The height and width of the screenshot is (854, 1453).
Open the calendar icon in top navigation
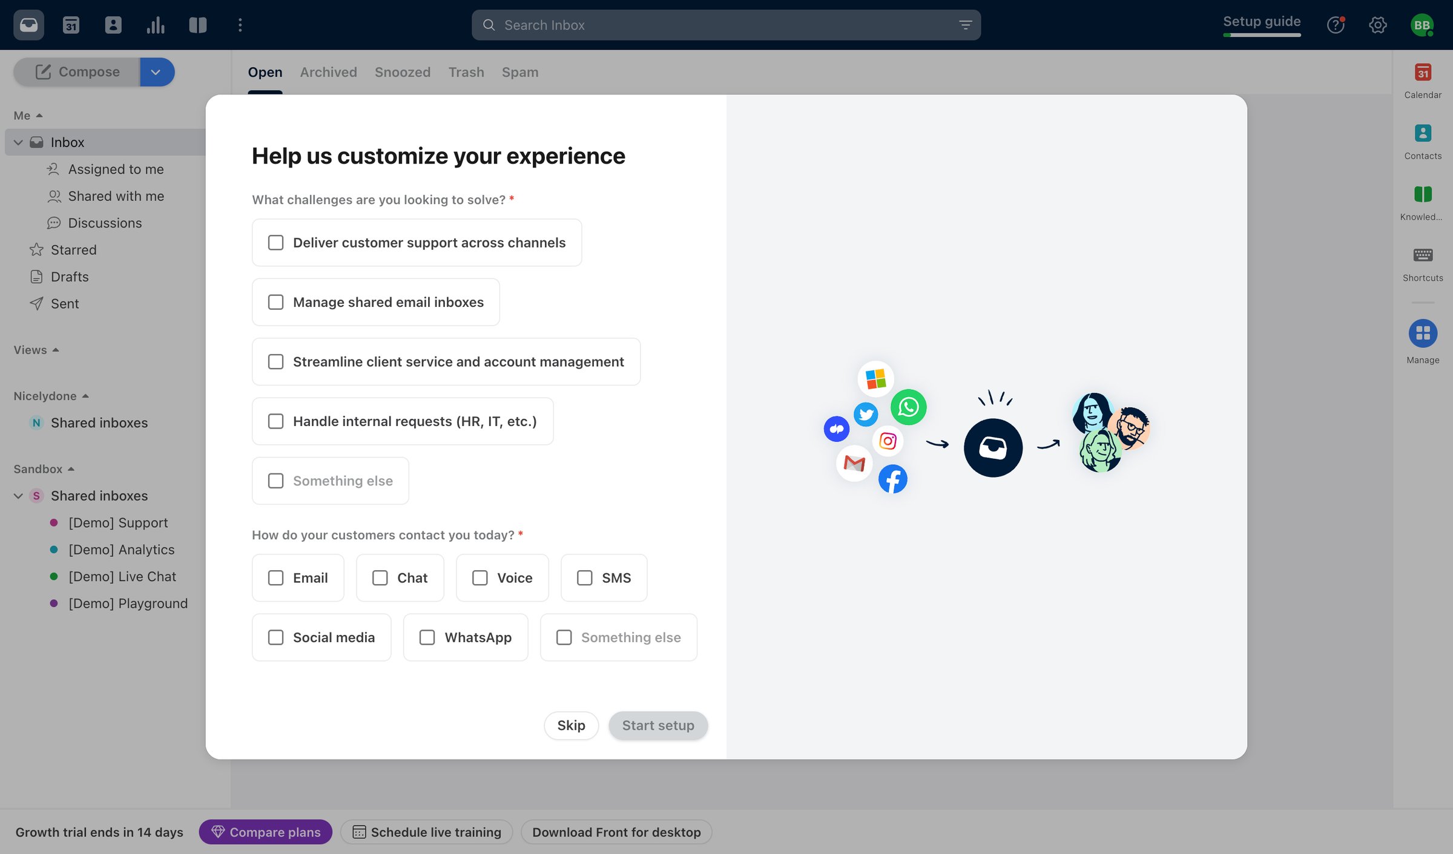point(71,25)
